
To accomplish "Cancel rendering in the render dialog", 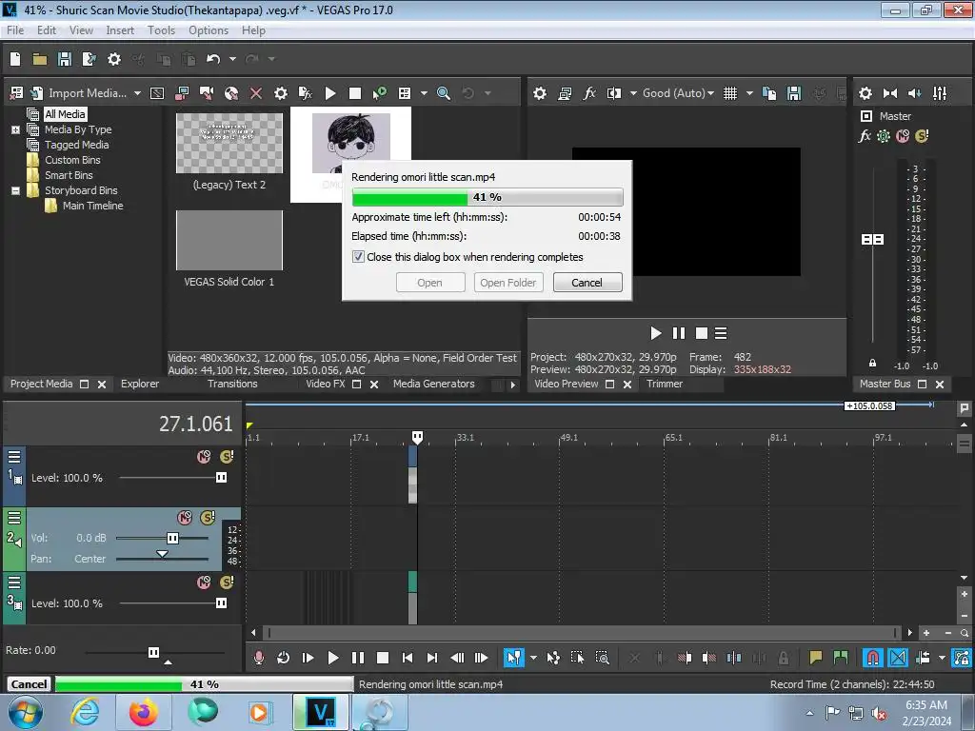I will (587, 283).
